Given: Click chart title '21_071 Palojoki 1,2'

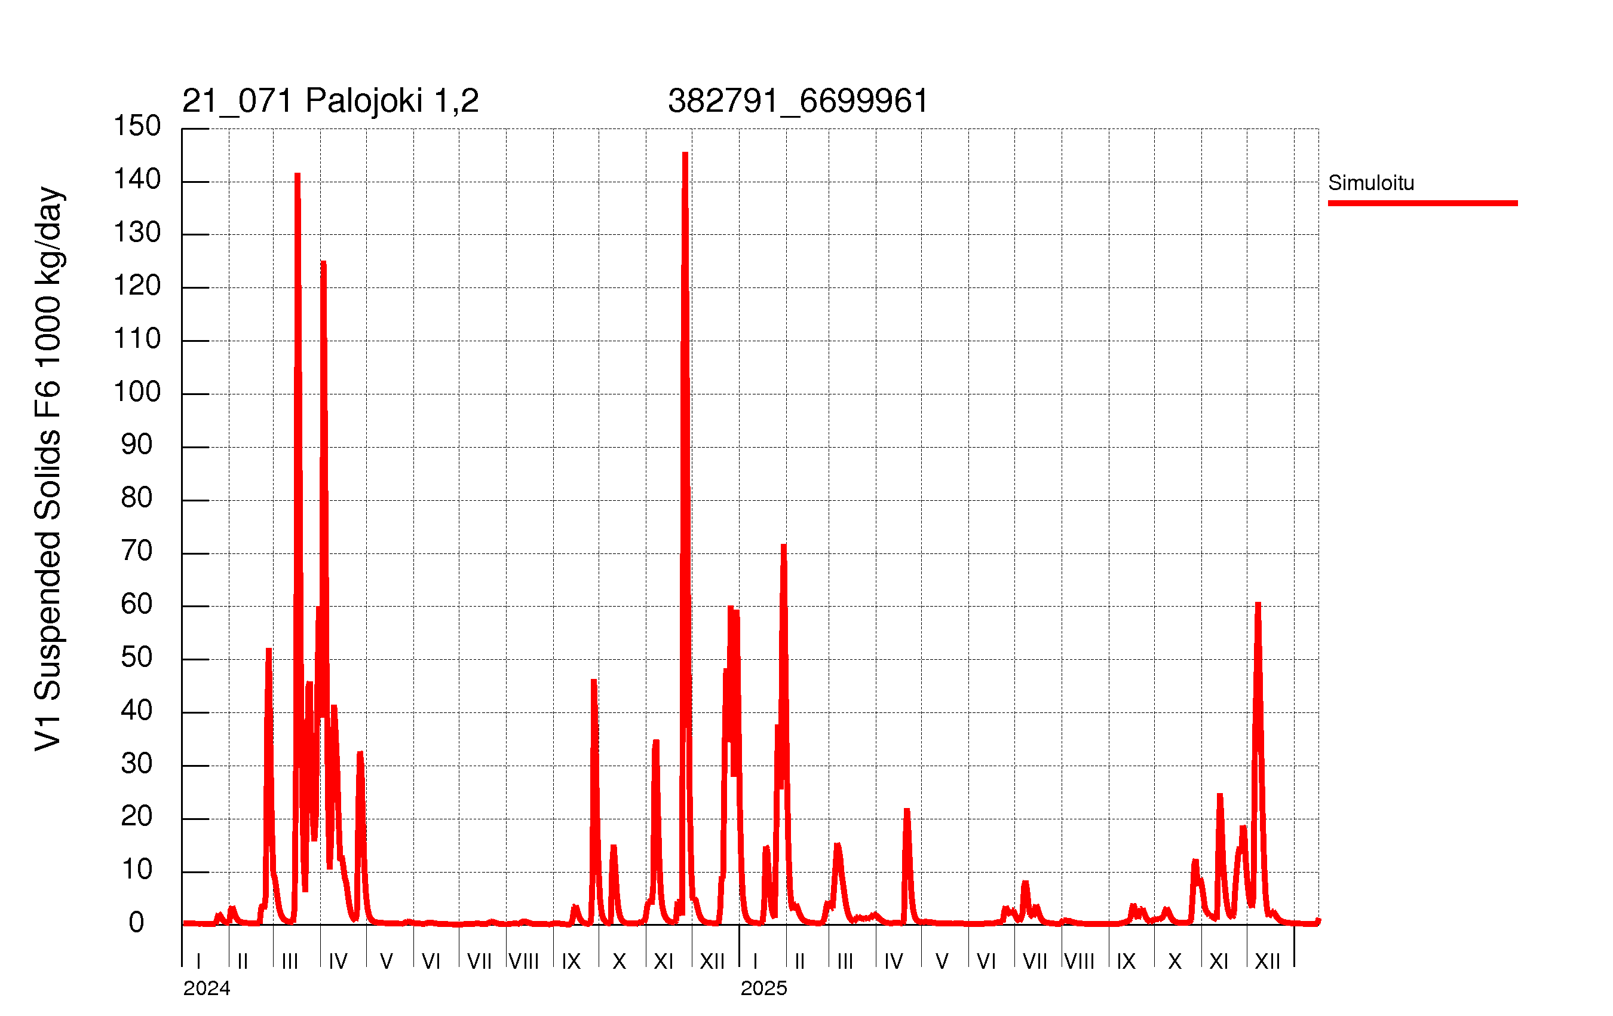Looking at the screenshot, I should click(330, 101).
